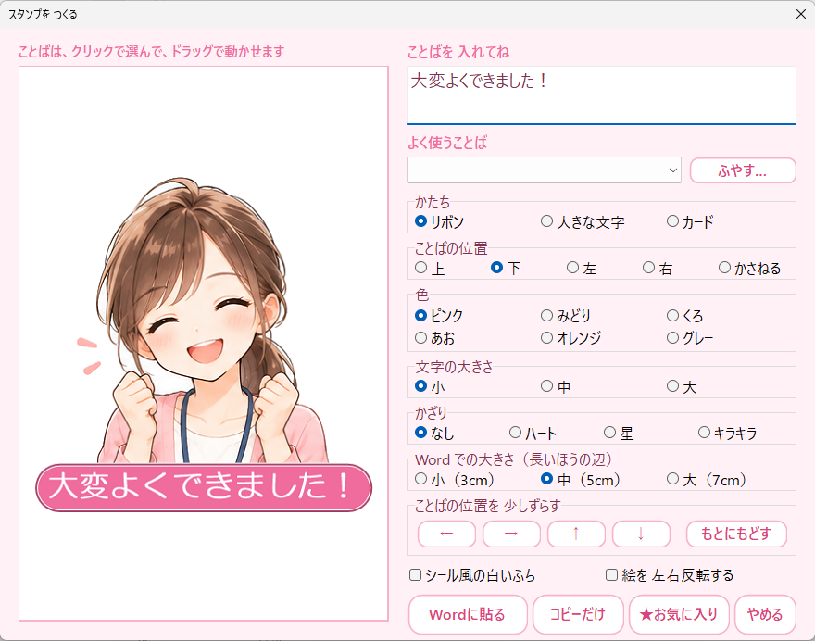Pick みどり color option

pyautogui.click(x=566, y=316)
